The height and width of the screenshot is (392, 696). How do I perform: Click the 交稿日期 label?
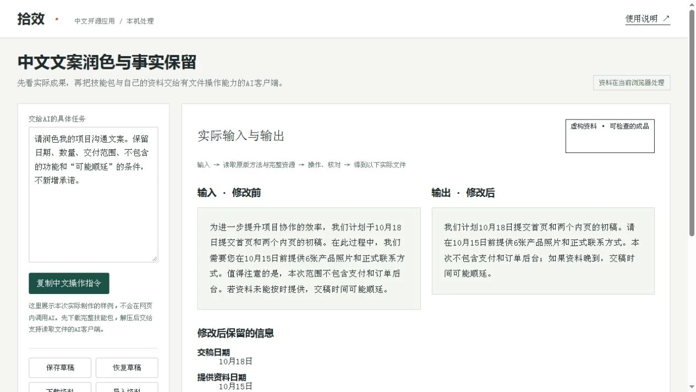213,352
